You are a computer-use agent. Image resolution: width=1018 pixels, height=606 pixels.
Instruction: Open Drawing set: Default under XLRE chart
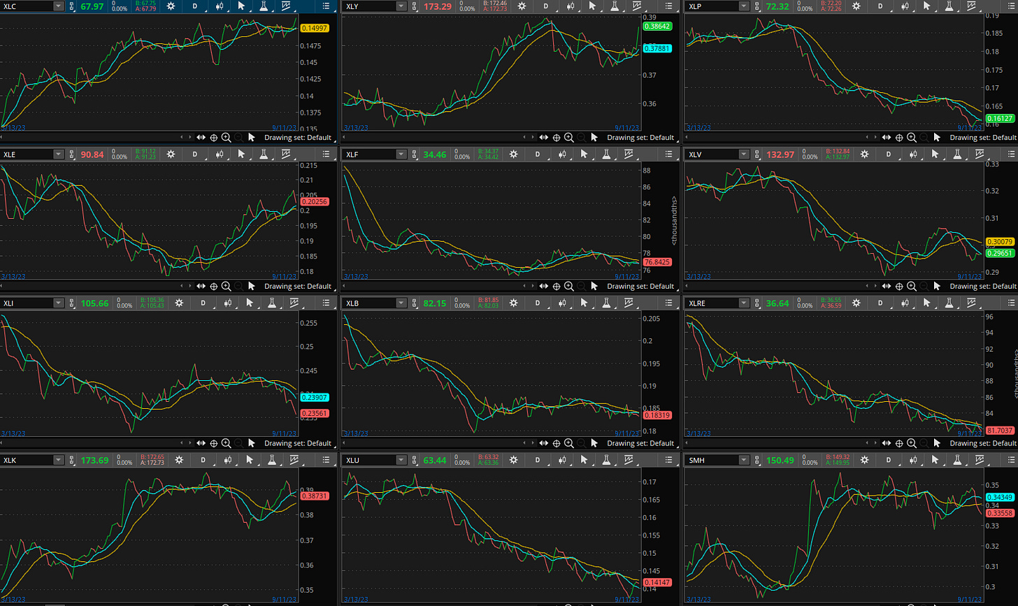[x=983, y=442]
